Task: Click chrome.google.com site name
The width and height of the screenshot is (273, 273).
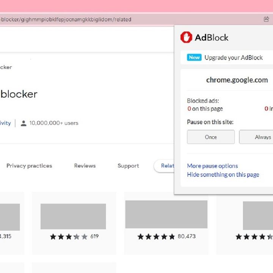Action: click(237, 80)
